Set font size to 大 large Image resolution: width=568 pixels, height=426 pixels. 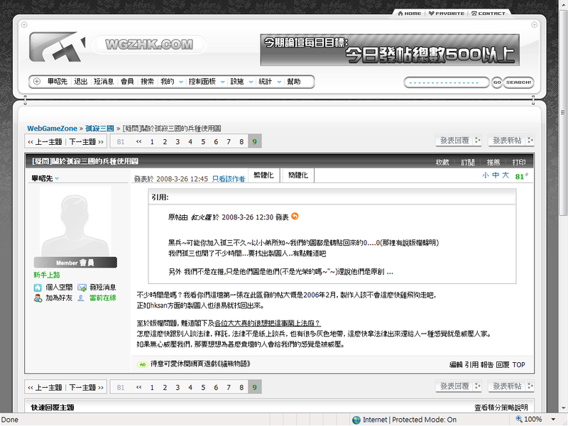click(x=506, y=175)
